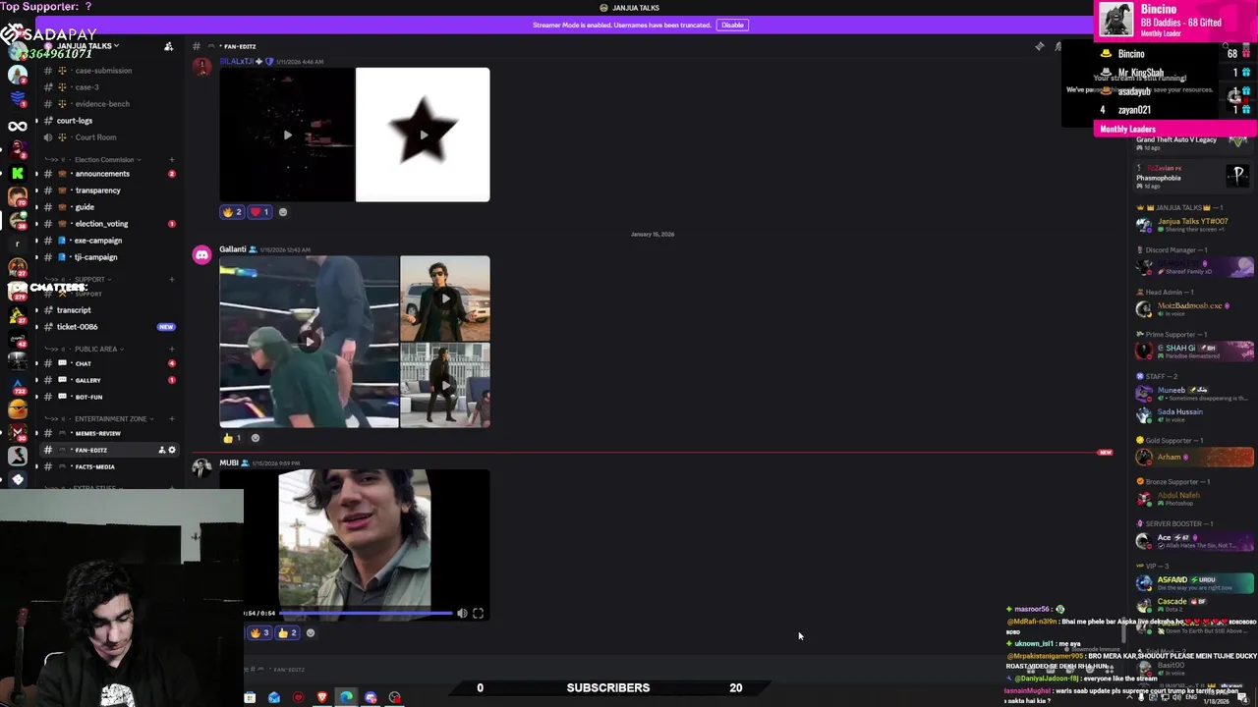Click the MUBI username
Screen dimensions: 1258x707
[x=229, y=462]
